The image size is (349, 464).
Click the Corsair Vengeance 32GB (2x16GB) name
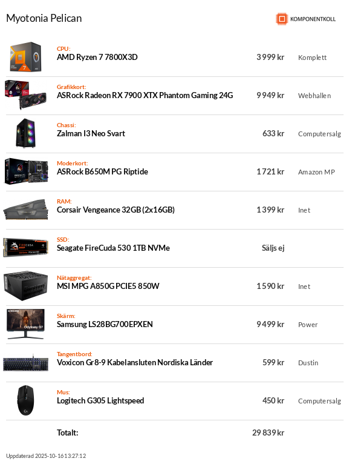[116, 210]
